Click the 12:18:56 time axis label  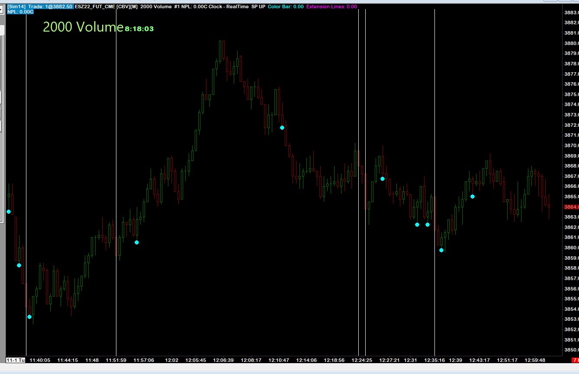(334, 360)
